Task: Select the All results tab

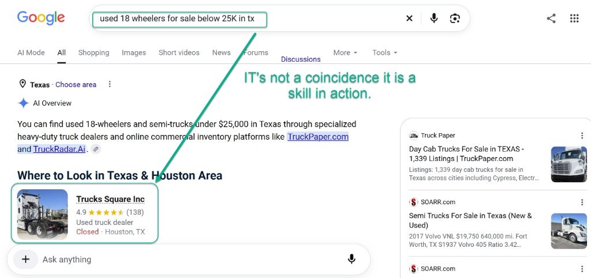Action: 61,52
